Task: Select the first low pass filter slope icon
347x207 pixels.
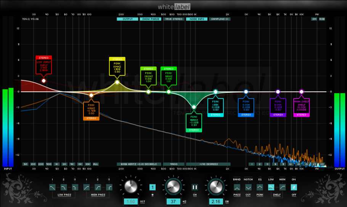Action: click(x=52, y=188)
